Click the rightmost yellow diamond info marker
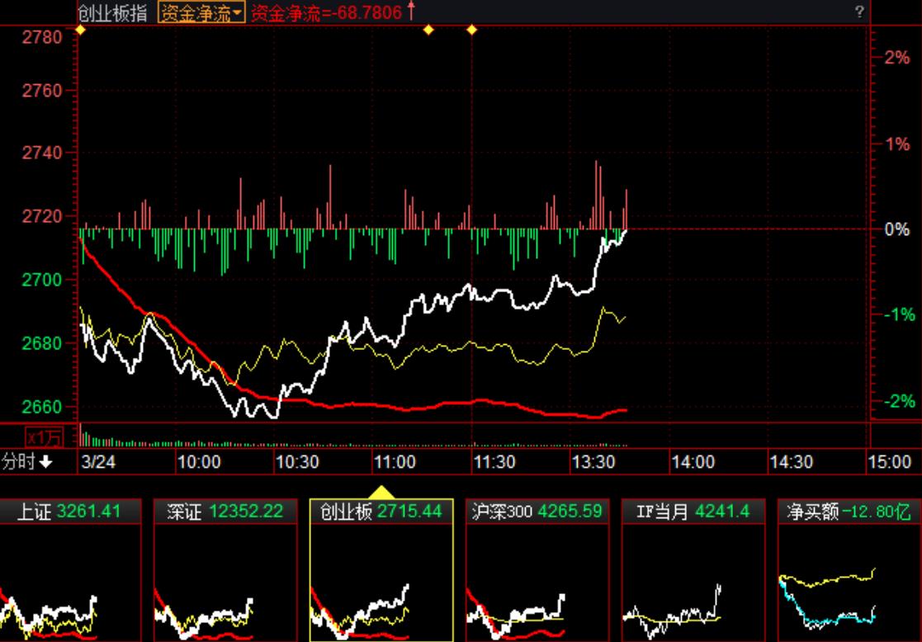This screenshot has height=642, width=922. [x=472, y=31]
